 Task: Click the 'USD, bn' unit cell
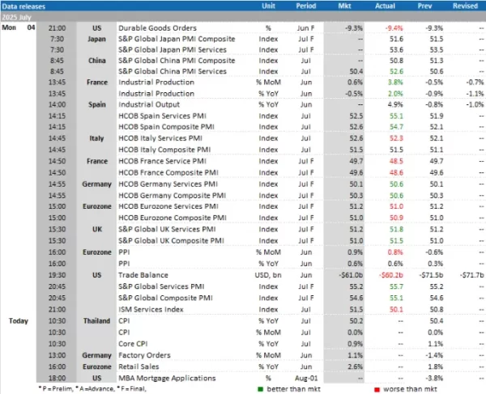(268, 275)
